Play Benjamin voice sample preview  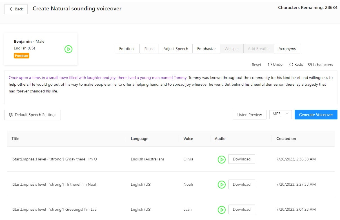pos(68,49)
